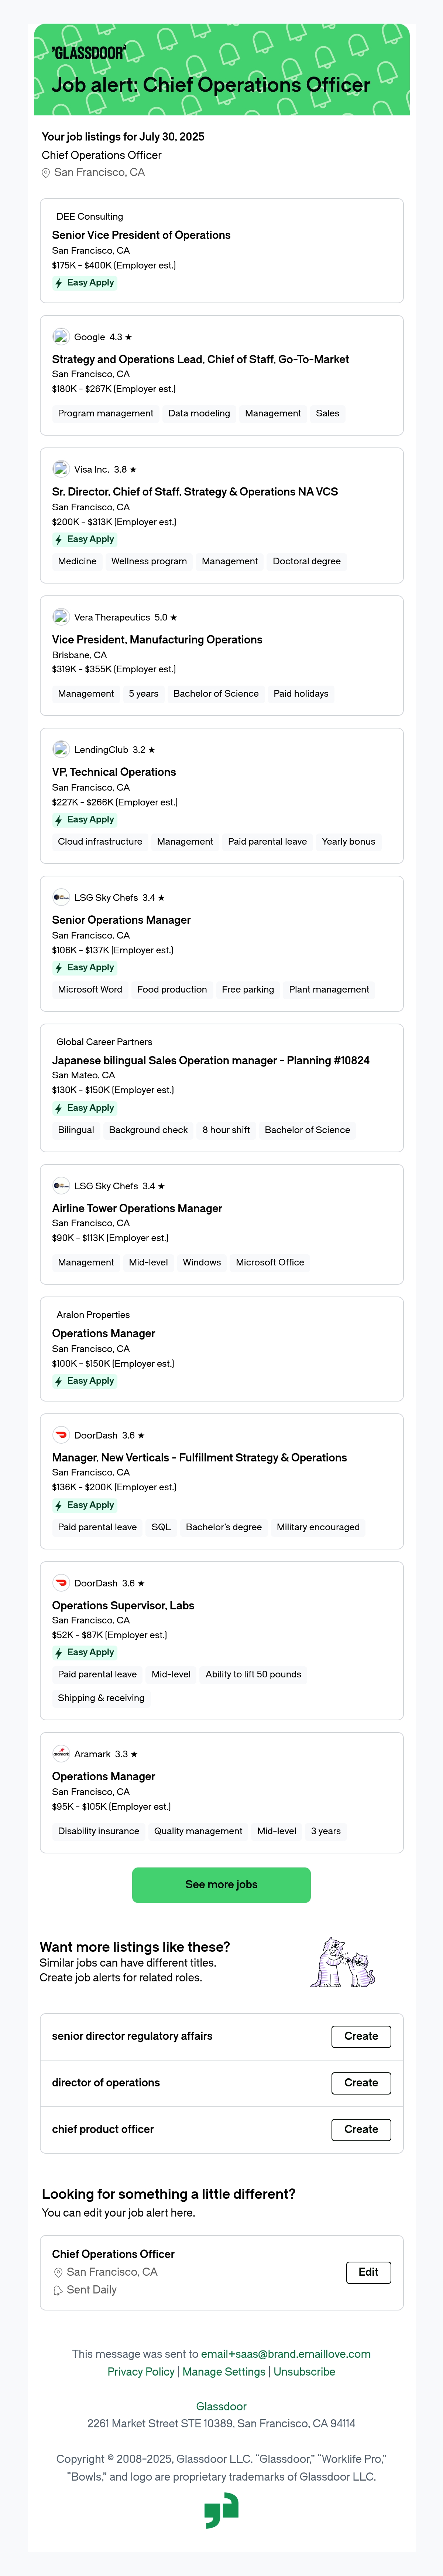The height and width of the screenshot is (2576, 443).
Task: Open the Privacy Policy link
Action: tap(141, 2371)
